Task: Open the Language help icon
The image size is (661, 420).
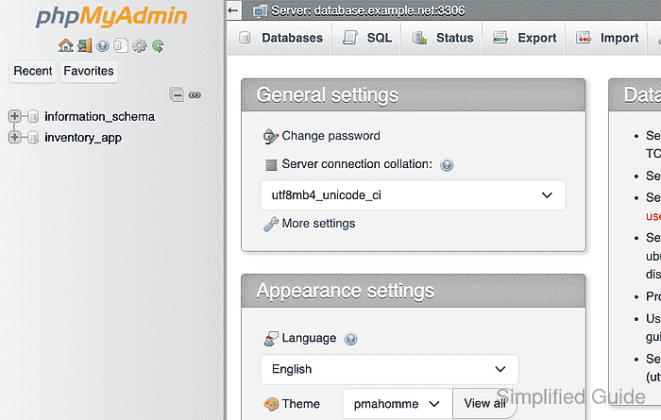Action: pyautogui.click(x=350, y=339)
